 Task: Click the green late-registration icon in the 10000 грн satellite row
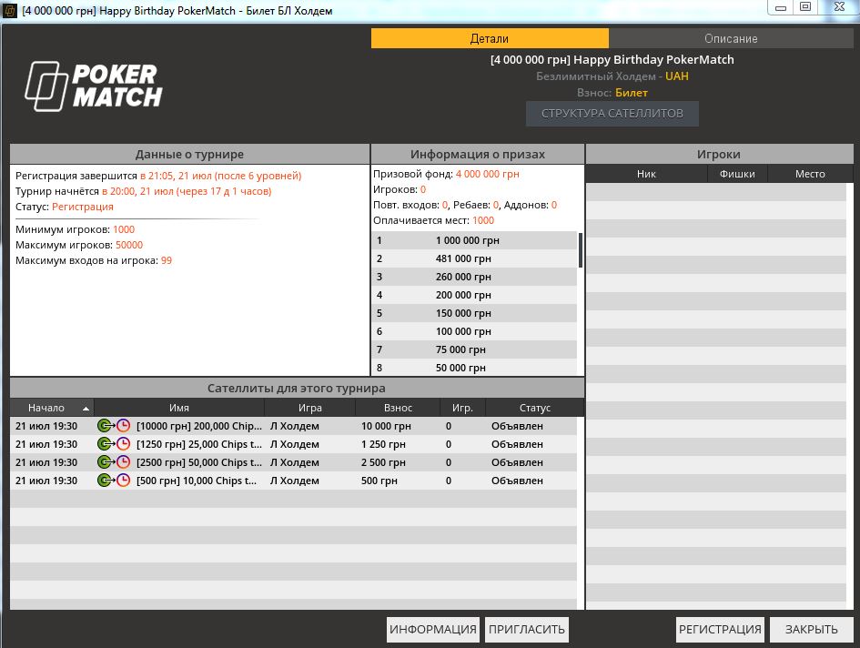tap(105, 426)
